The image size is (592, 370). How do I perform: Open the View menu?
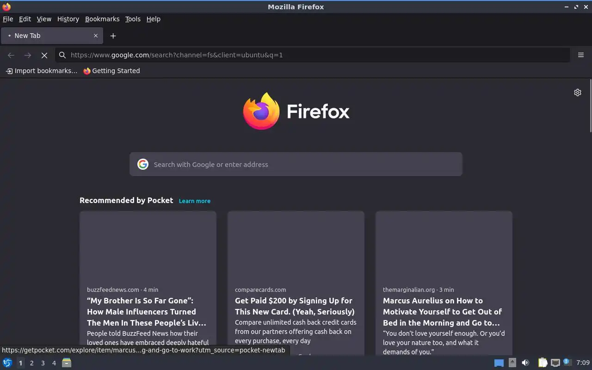coord(44,19)
